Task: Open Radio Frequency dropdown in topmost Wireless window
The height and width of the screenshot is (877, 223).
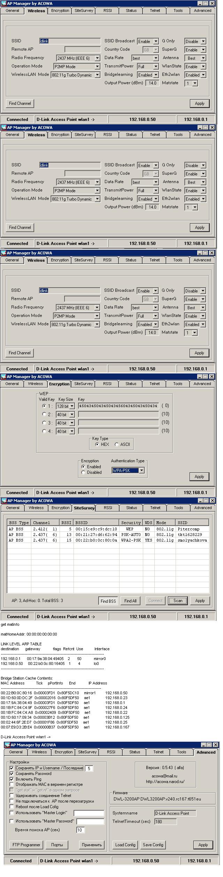Action: (98, 58)
